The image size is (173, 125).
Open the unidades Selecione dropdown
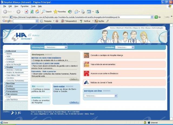pos(125,47)
